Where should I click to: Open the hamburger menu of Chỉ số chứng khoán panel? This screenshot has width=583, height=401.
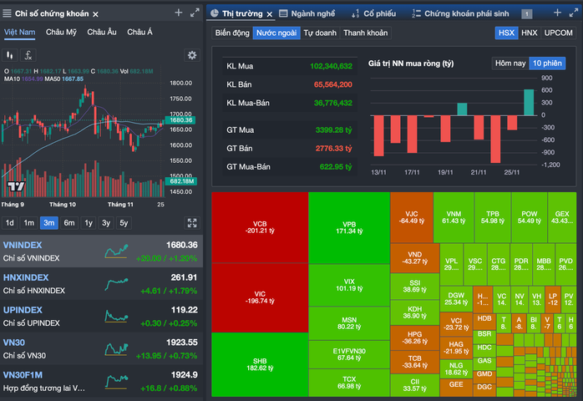click(x=6, y=14)
